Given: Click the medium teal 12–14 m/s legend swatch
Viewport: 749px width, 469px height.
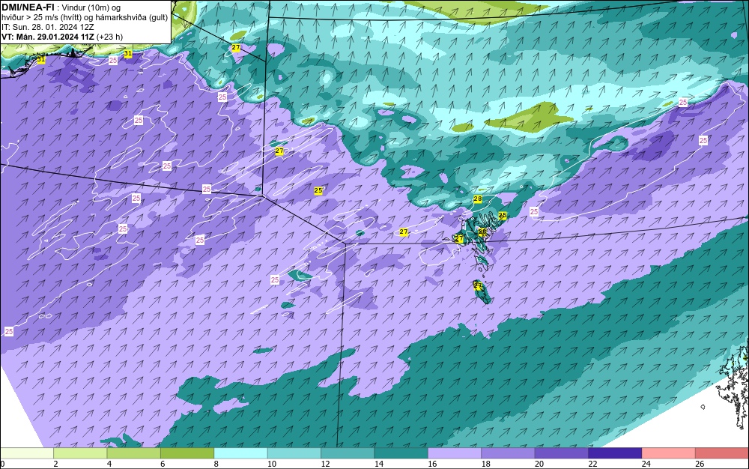Looking at the screenshot, I should coord(348,453).
